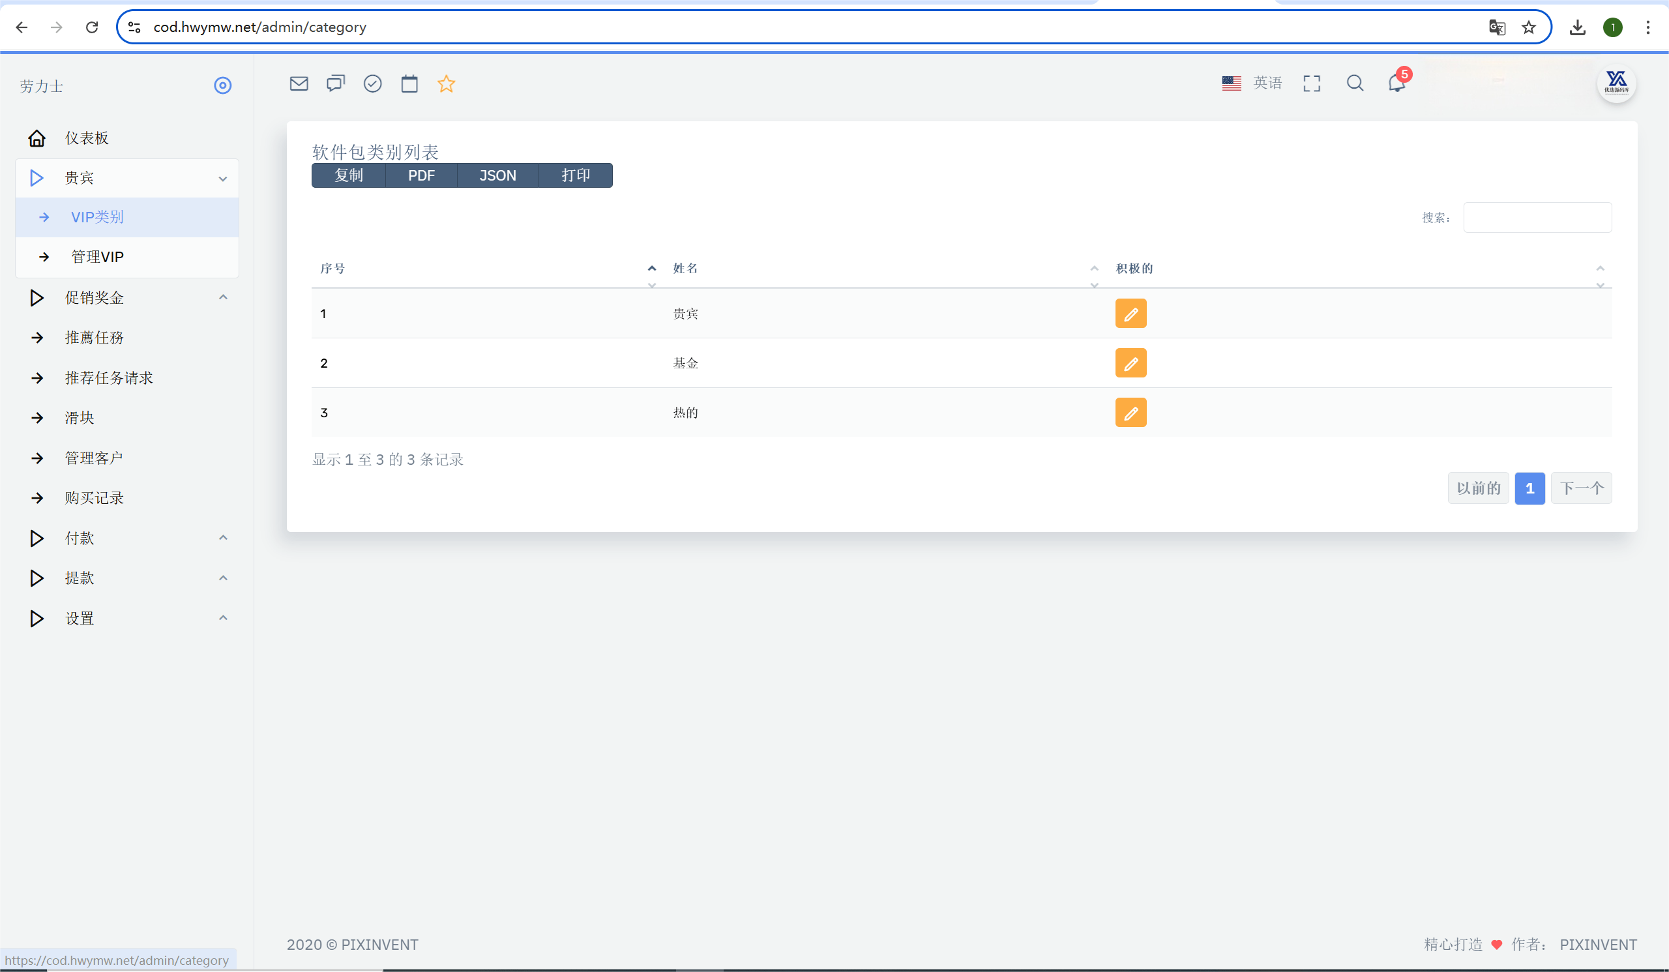Go to 购买记录 in sidebar
1669x972 pixels.
[x=94, y=498]
